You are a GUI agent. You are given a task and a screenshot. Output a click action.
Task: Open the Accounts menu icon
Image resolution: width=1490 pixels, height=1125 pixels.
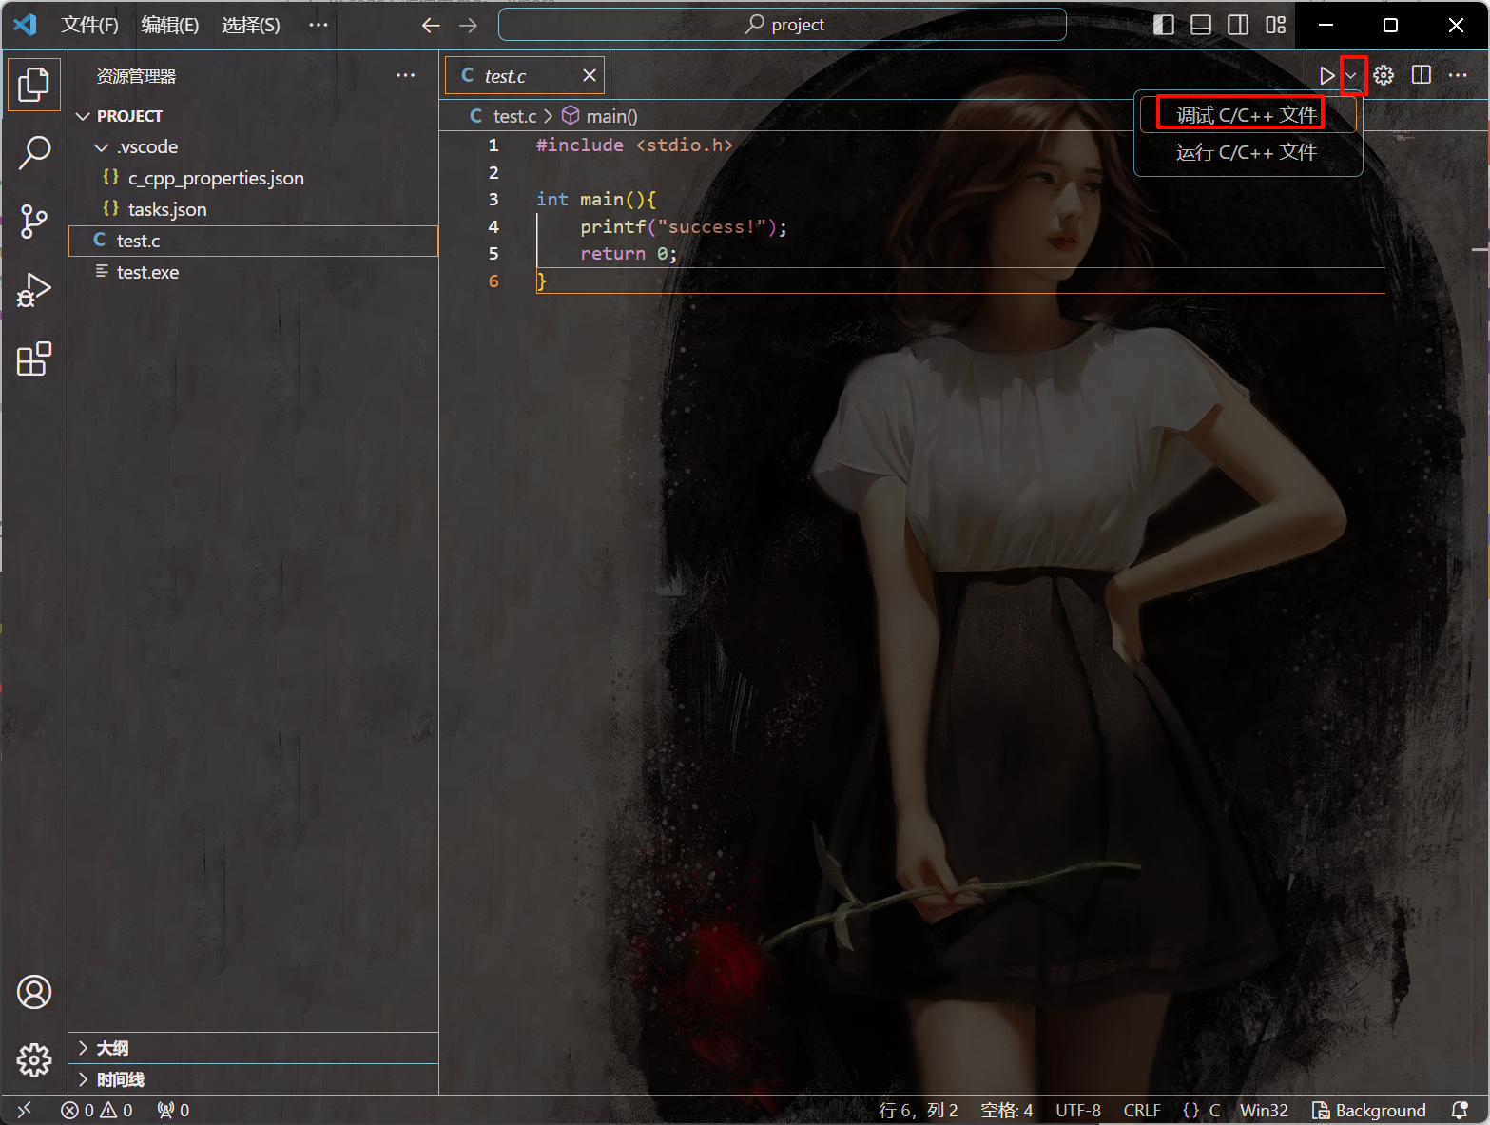pos(34,992)
